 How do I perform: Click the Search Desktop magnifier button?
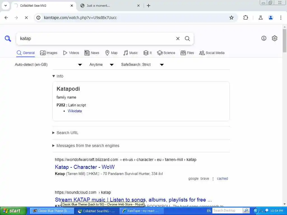[x=246, y=211]
